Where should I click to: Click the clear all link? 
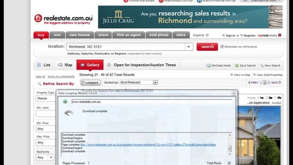coord(40,77)
